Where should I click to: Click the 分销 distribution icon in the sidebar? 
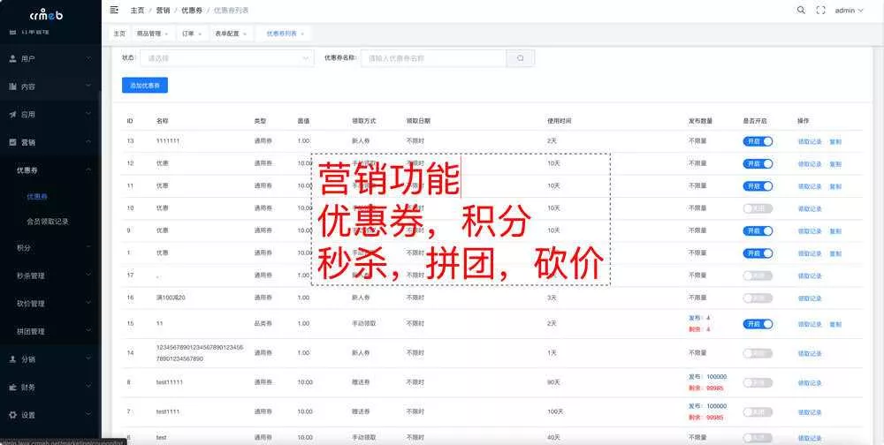(x=13, y=358)
